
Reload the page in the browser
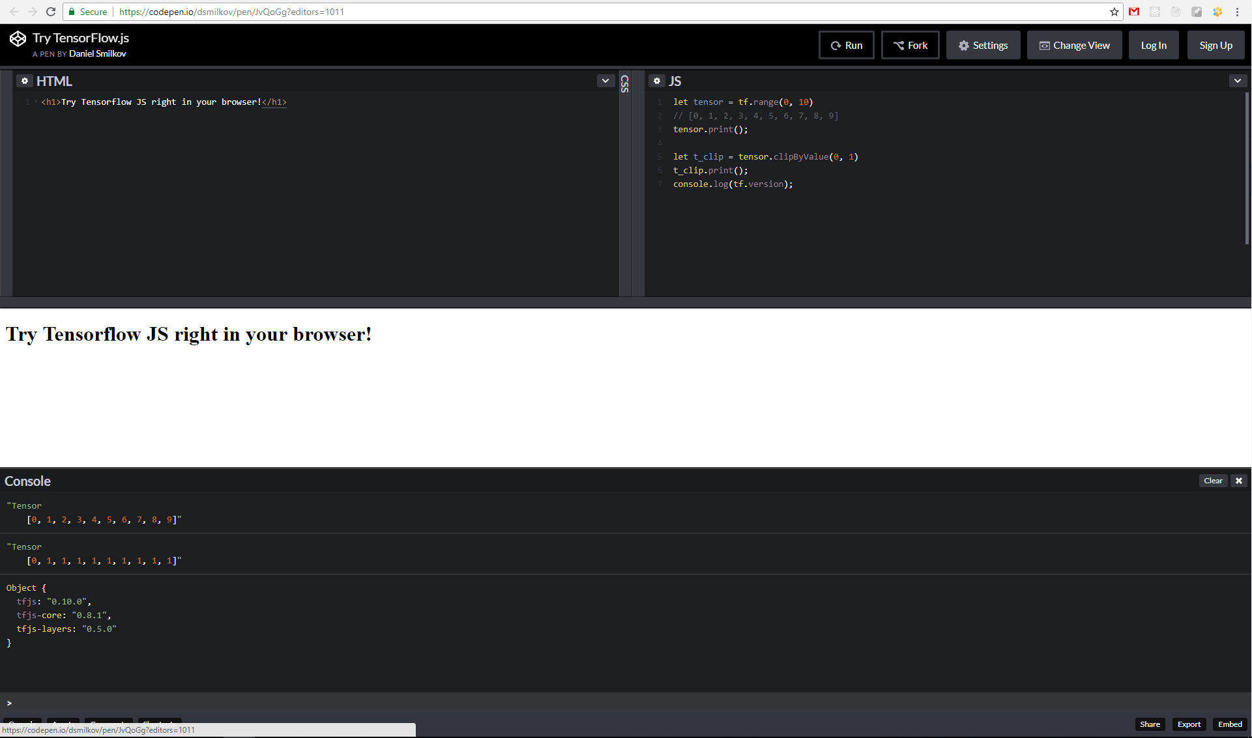pyautogui.click(x=51, y=12)
